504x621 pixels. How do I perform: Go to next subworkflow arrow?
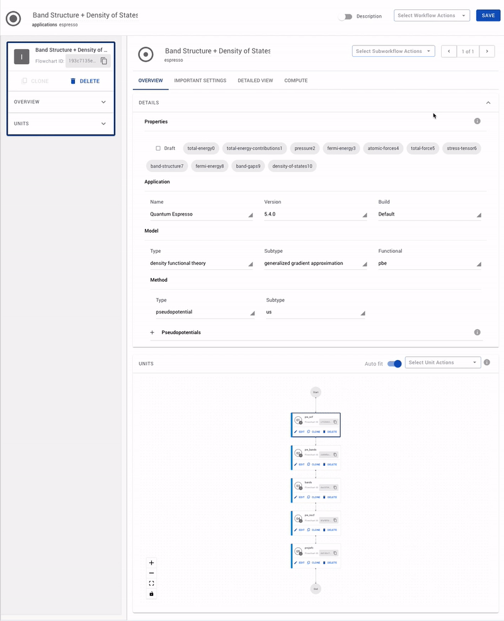tap(487, 52)
